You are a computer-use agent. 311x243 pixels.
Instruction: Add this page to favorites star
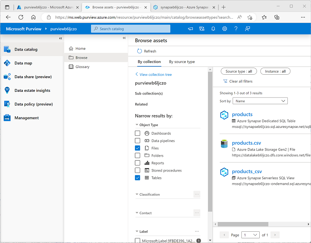pos(250,17)
